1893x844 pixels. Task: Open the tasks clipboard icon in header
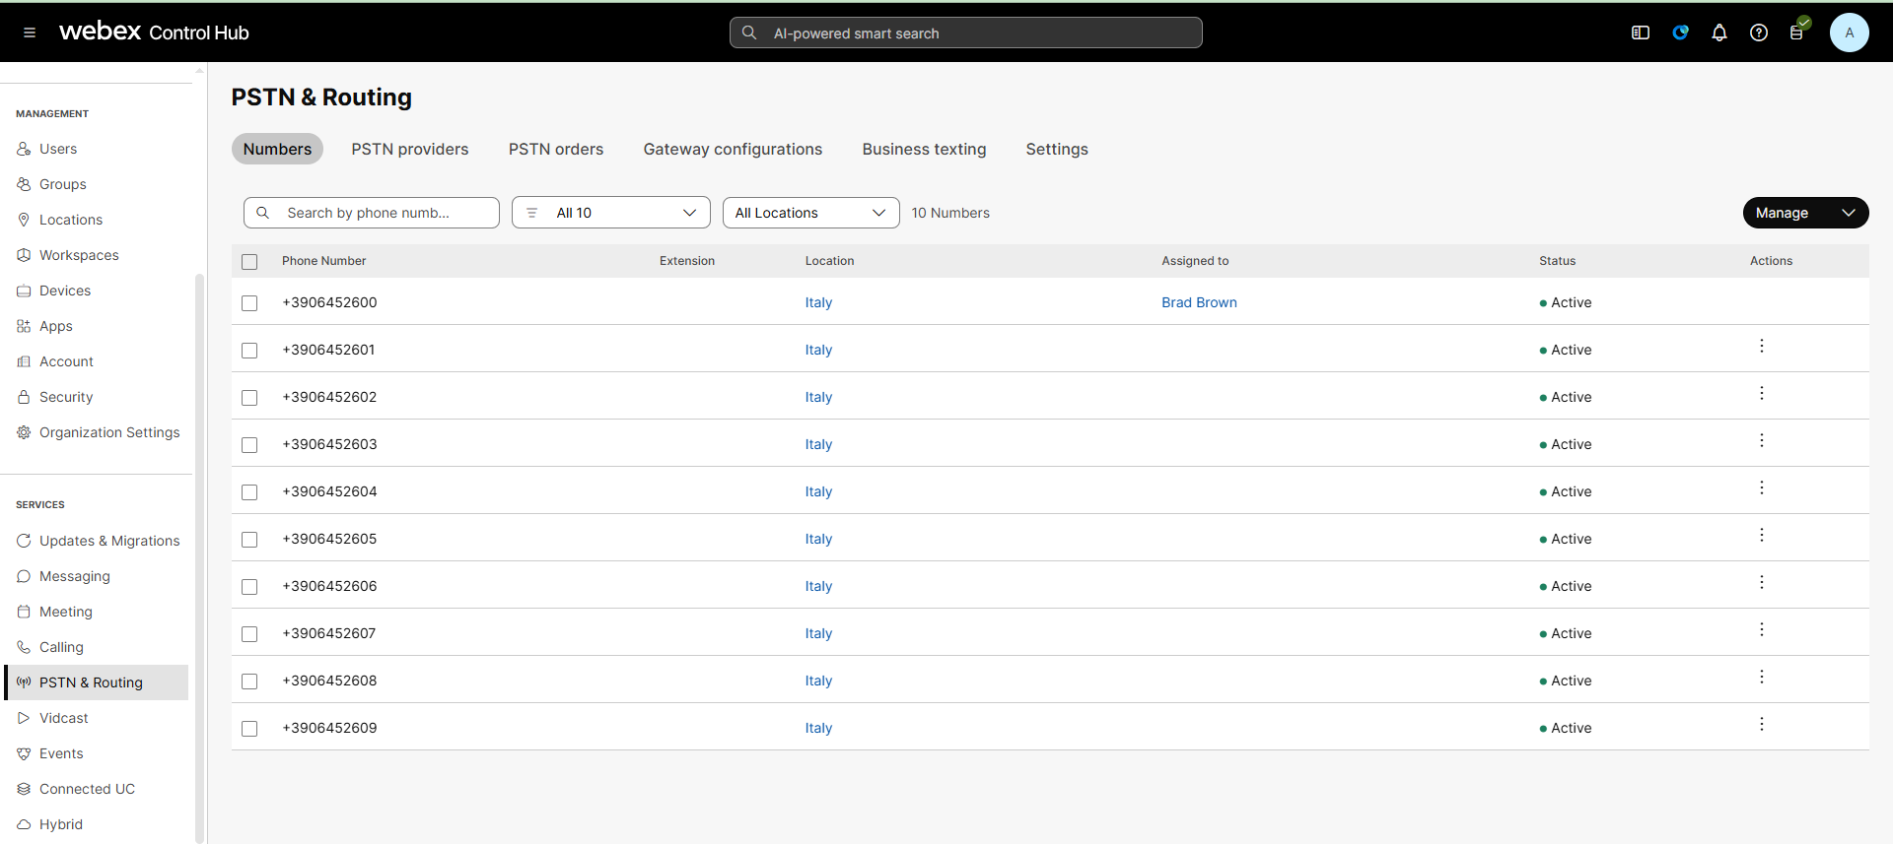coord(1796,32)
